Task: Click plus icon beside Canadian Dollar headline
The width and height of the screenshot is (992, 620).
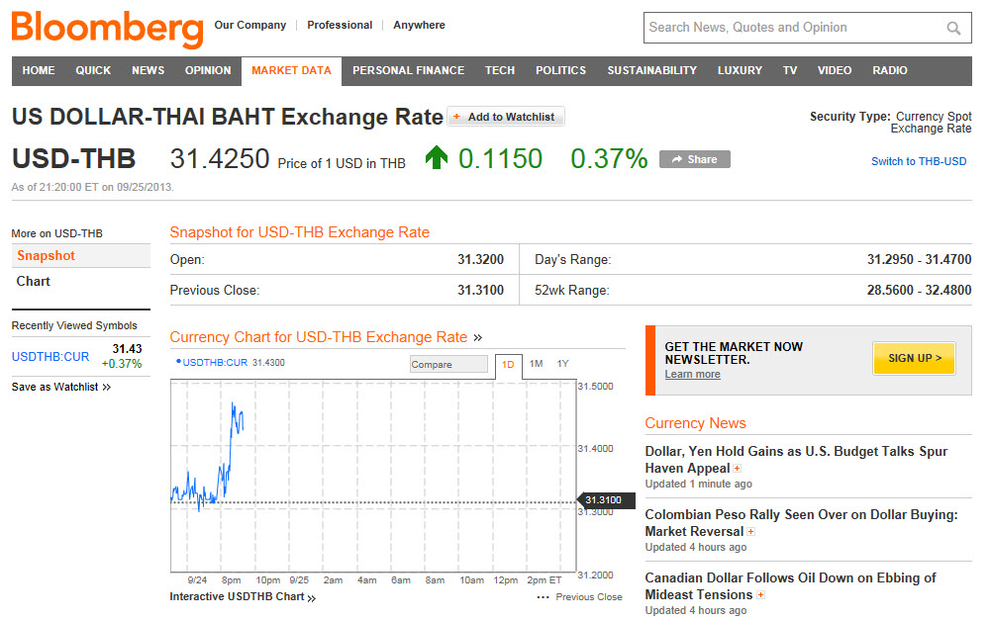Action: (x=761, y=594)
